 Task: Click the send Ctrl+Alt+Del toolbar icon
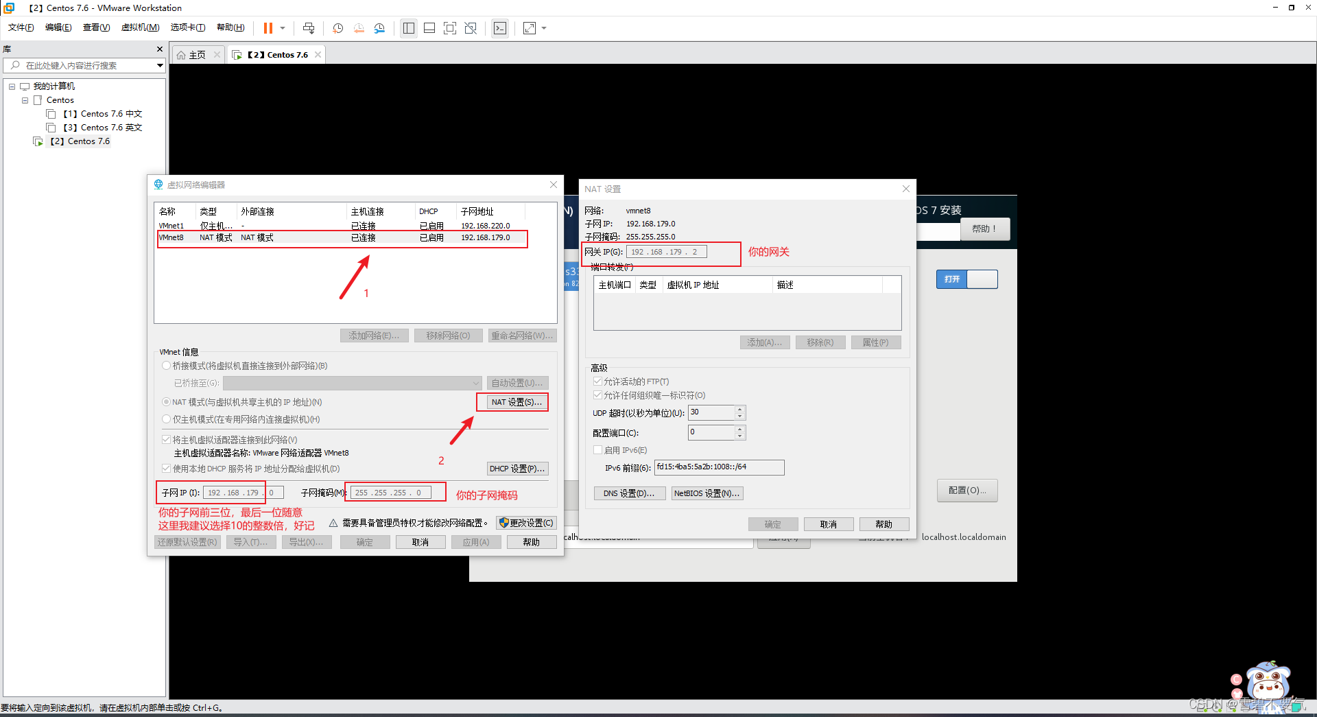309,28
